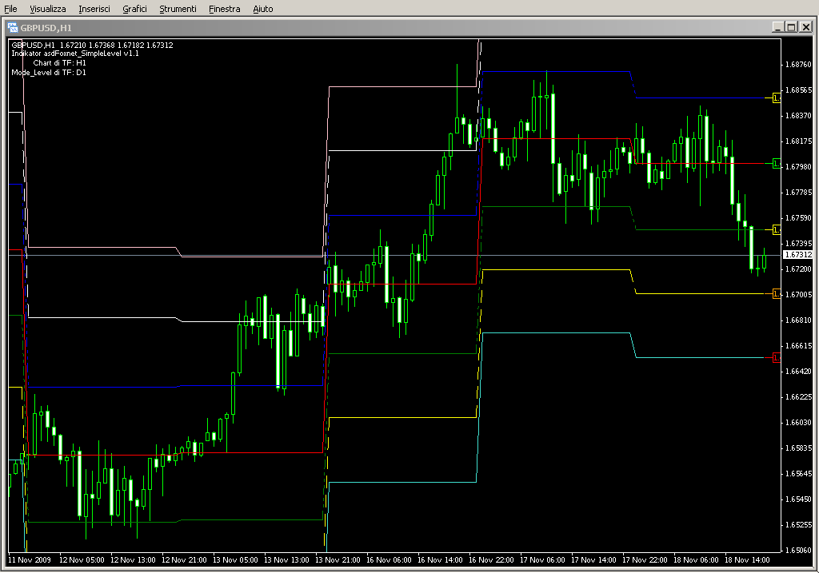Click the 'Mode_Level di TF: D1' label
The width and height of the screenshot is (819, 573).
point(49,73)
